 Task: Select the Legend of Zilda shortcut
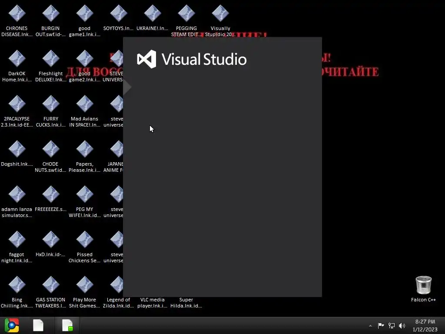[118, 292]
